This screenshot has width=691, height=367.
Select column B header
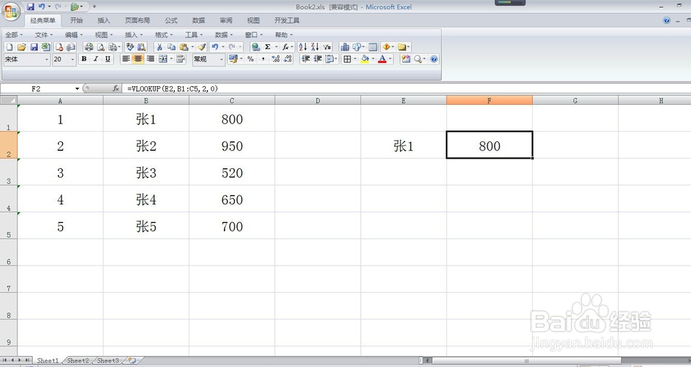click(x=146, y=100)
